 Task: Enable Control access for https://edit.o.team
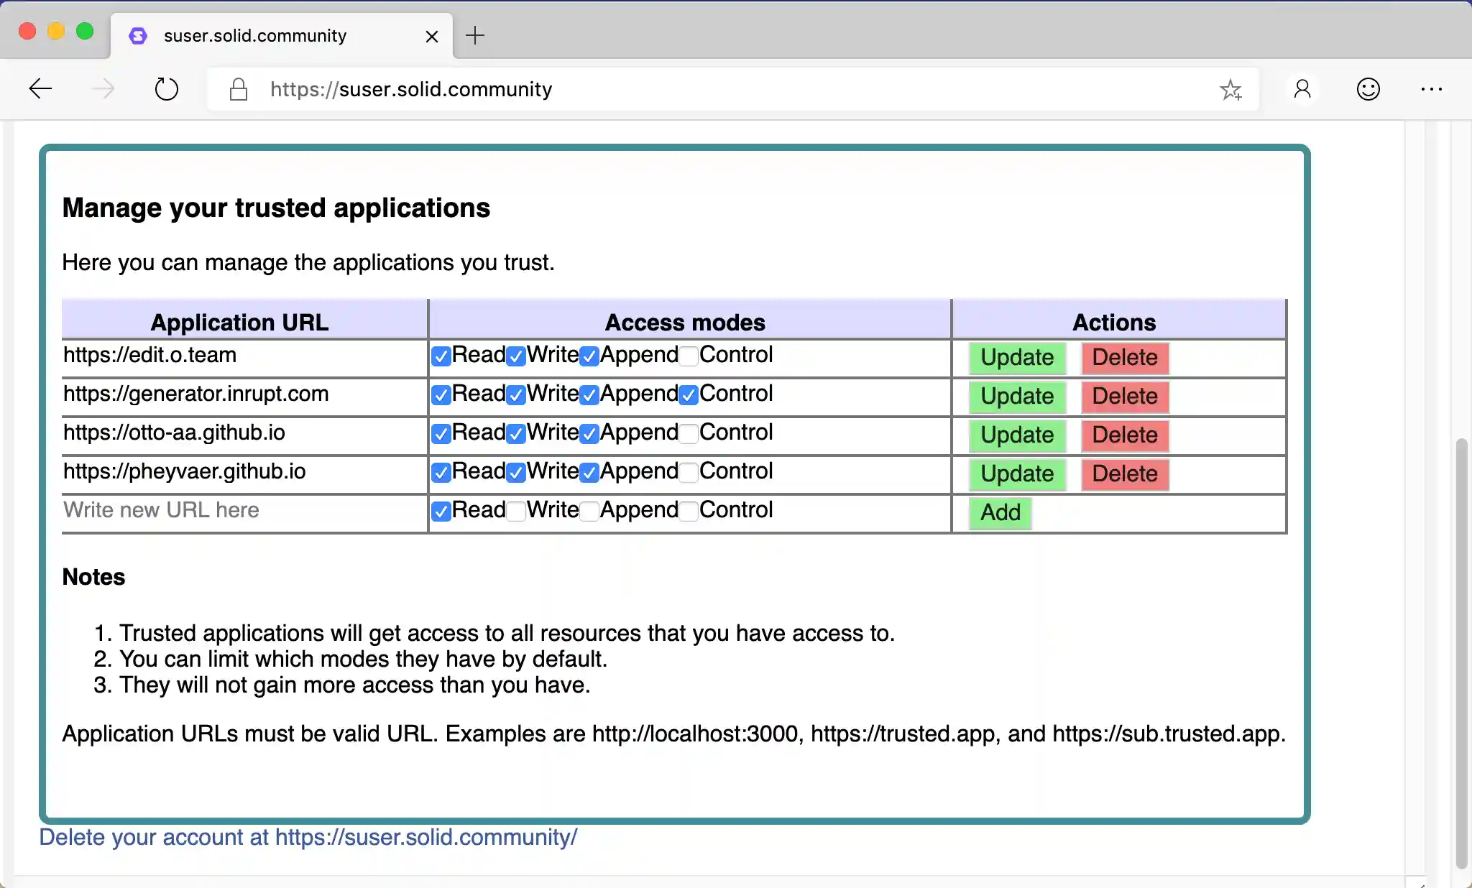(x=688, y=356)
